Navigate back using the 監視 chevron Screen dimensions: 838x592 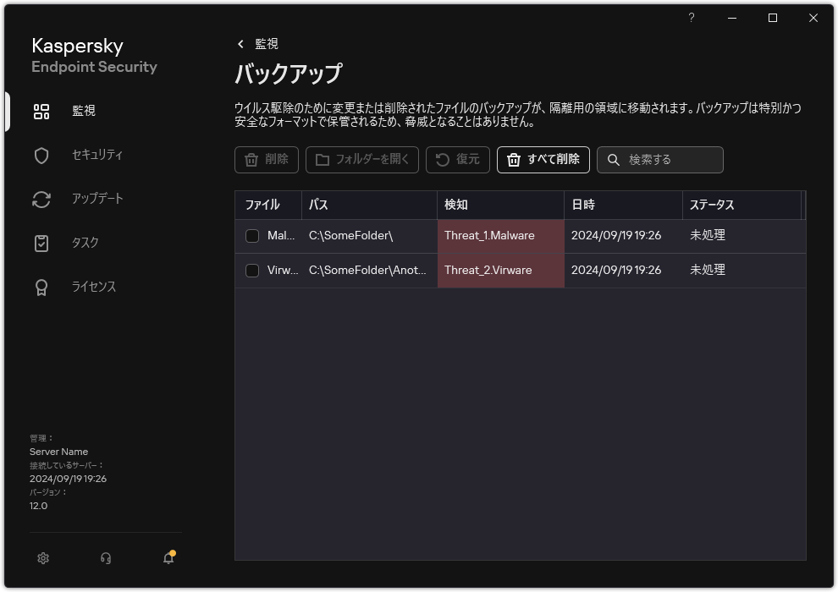pos(242,44)
